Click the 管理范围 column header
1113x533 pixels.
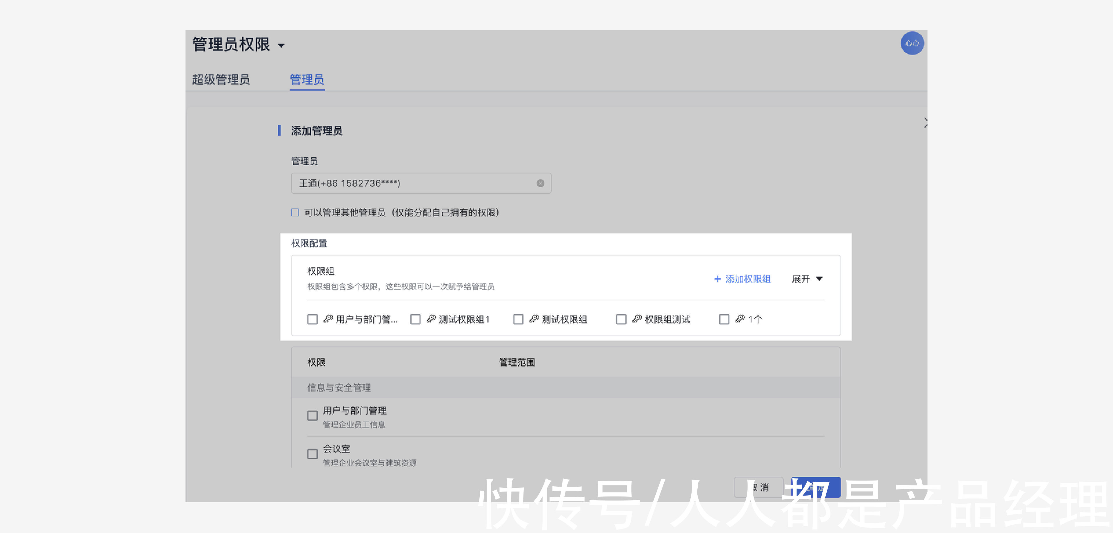[517, 363]
